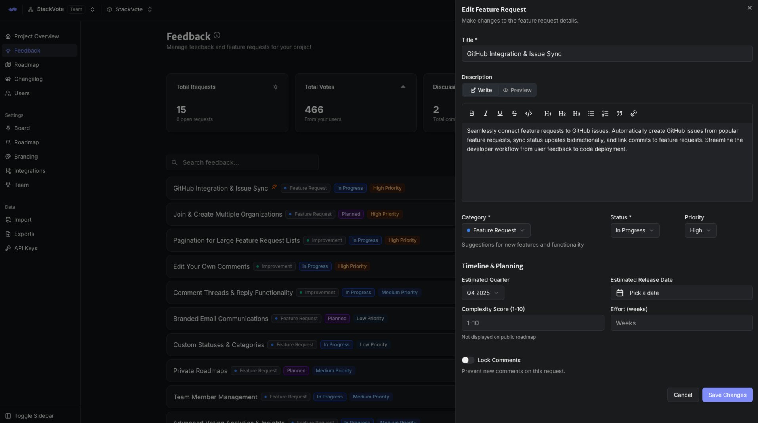Close the Edit Feature Request panel
The height and width of the screenshot is (423, 758).
750,8
